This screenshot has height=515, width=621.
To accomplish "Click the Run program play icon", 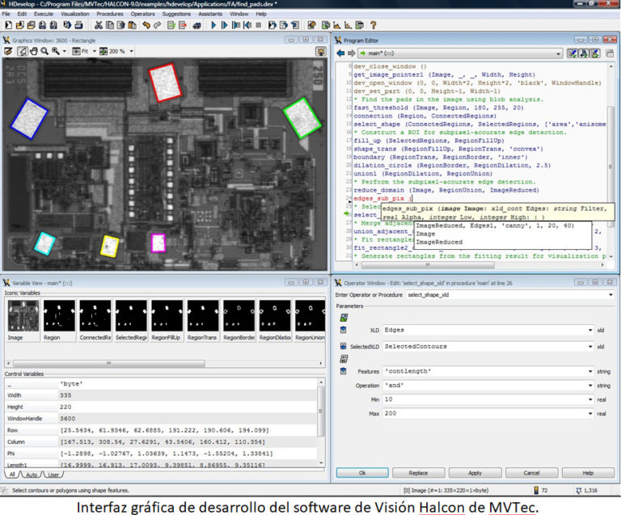I will [213, 25].
